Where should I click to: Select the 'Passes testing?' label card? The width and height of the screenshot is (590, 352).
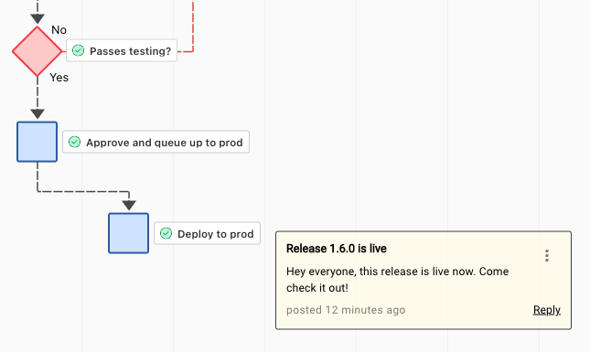pyautogui.click(x=122, y=50)
